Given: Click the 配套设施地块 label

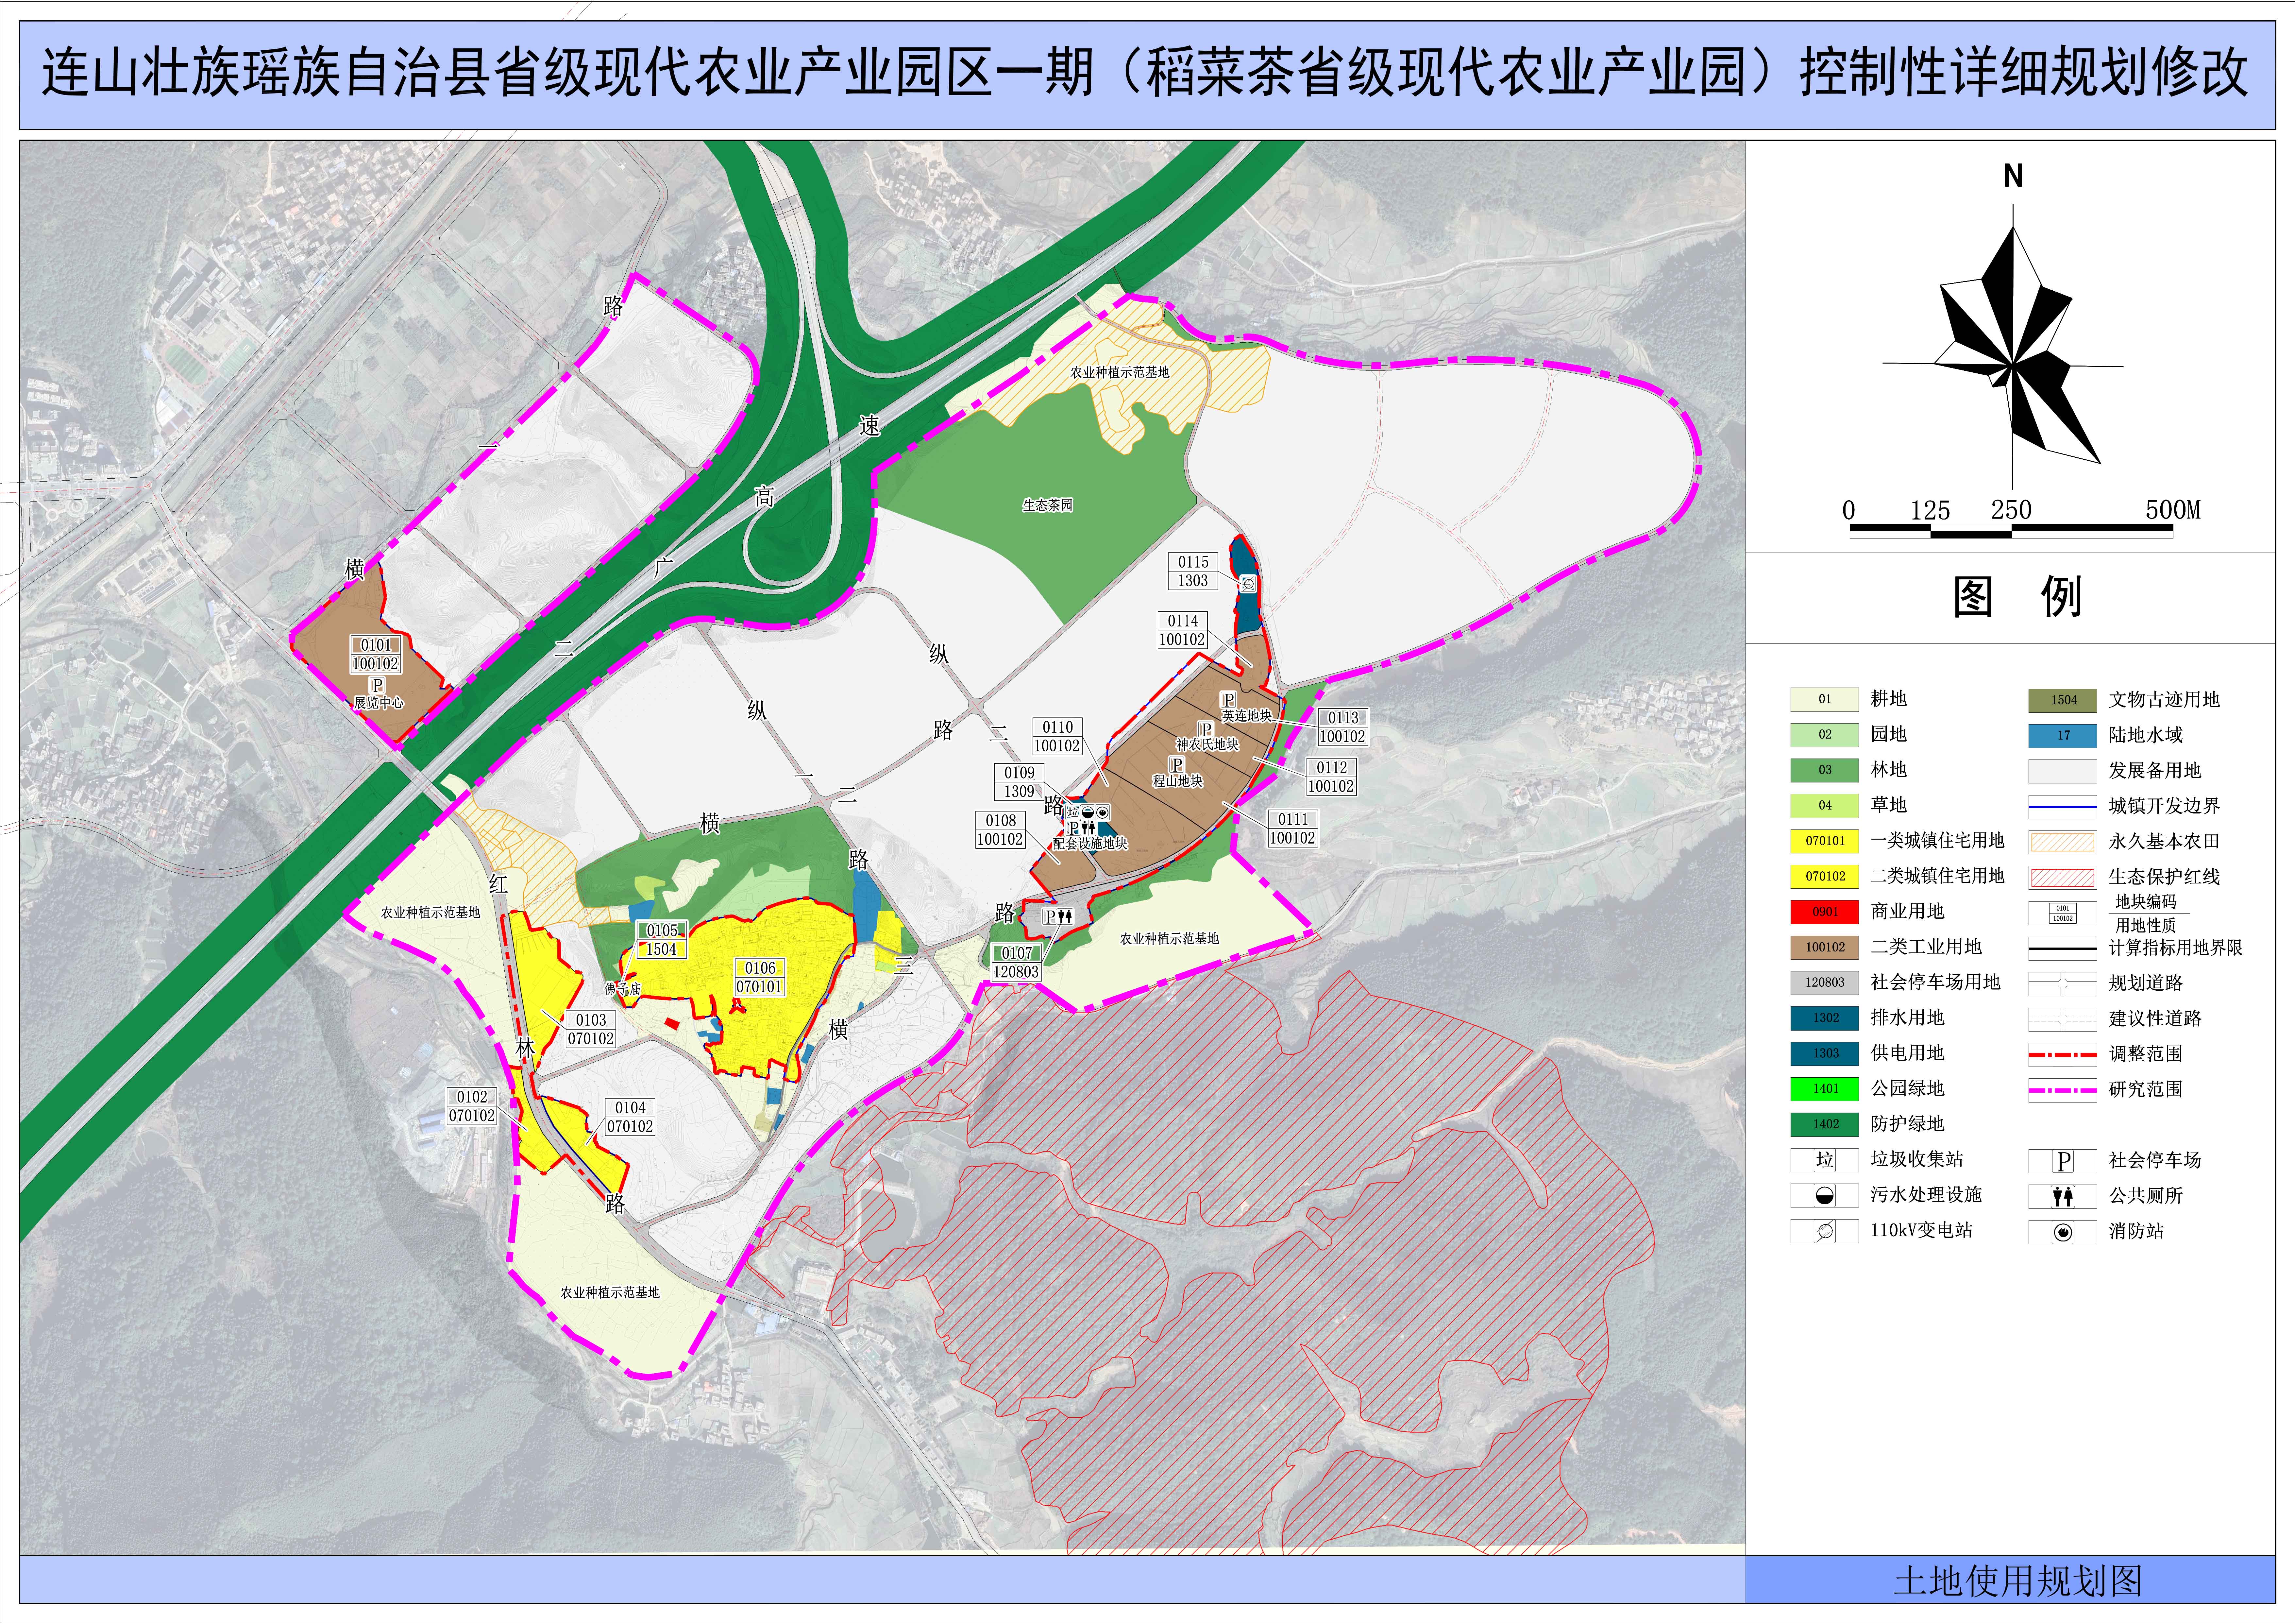Looking at the screenshot, I should tap(1089, 844).
